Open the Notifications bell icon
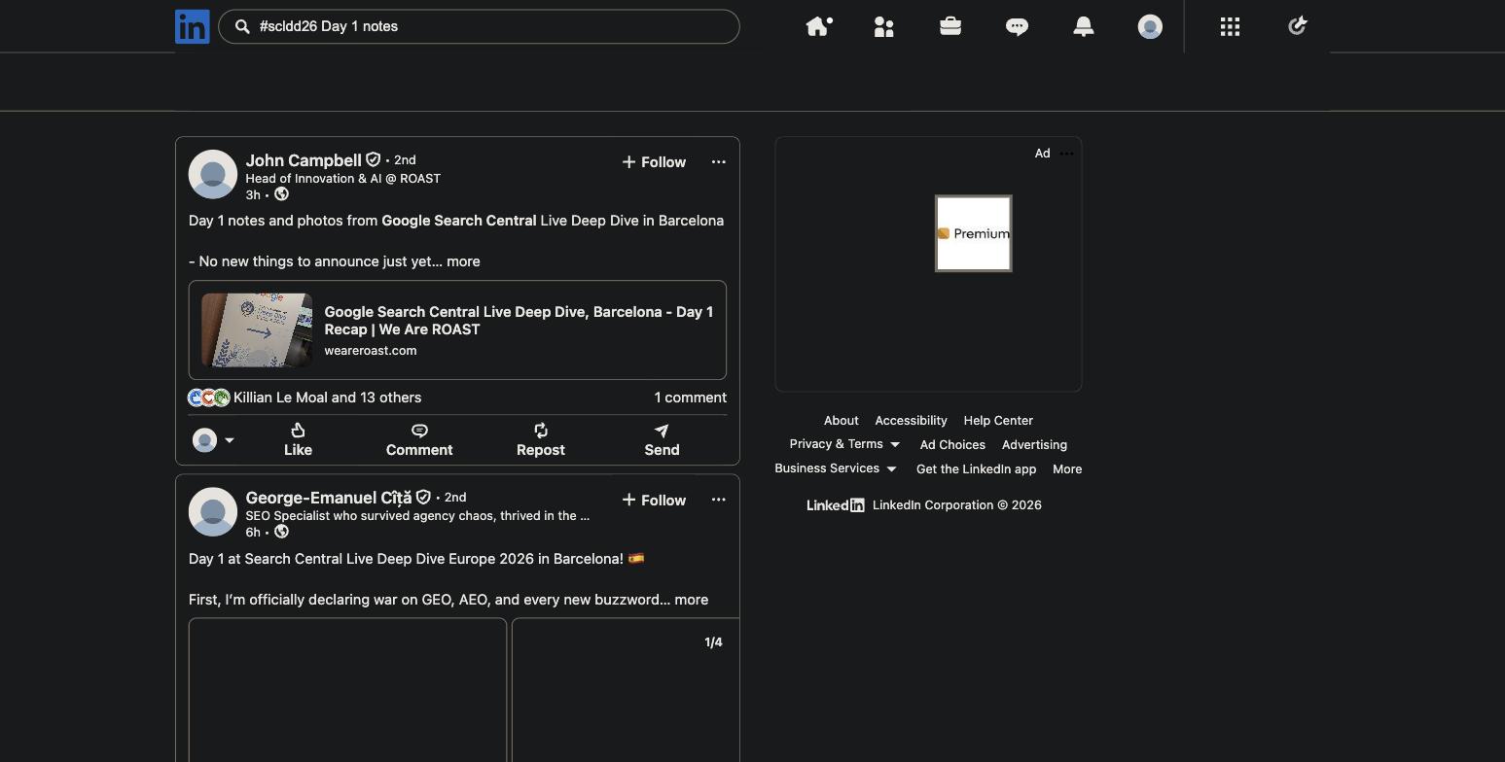 tap(1083, 26)
